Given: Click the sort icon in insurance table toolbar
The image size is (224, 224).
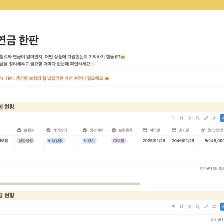Looking at the screenshot, I should 181,118.
